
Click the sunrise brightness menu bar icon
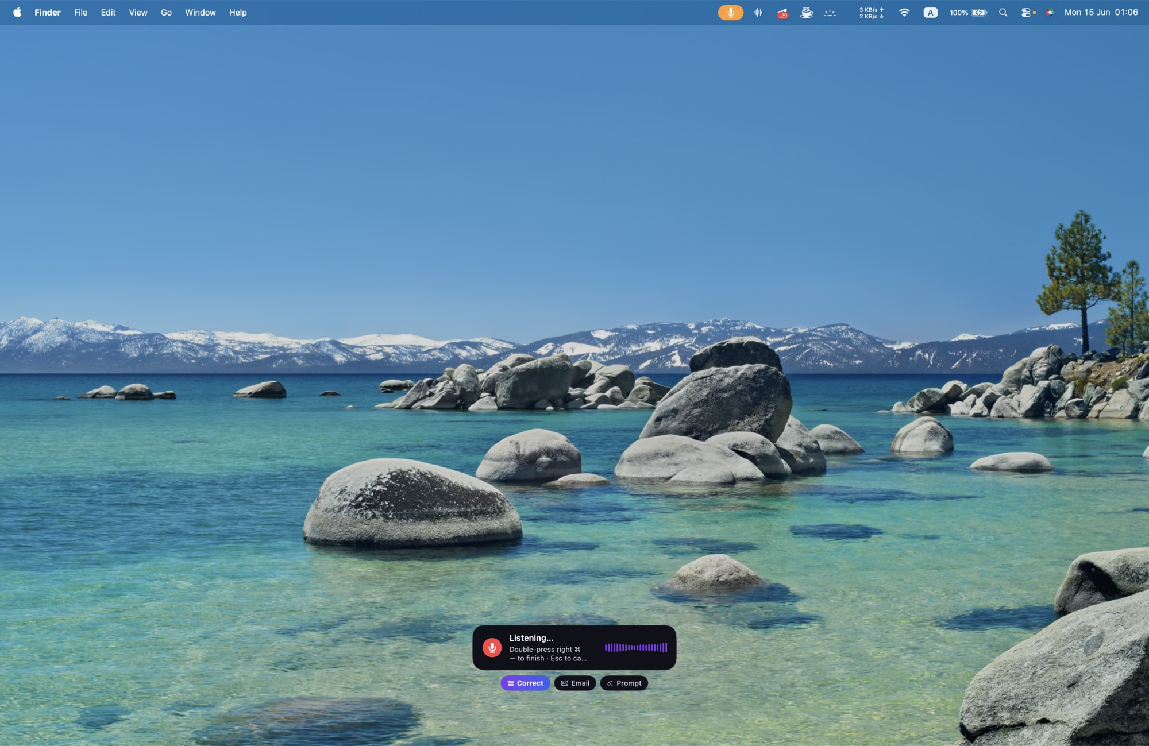[x=830, y=12]
